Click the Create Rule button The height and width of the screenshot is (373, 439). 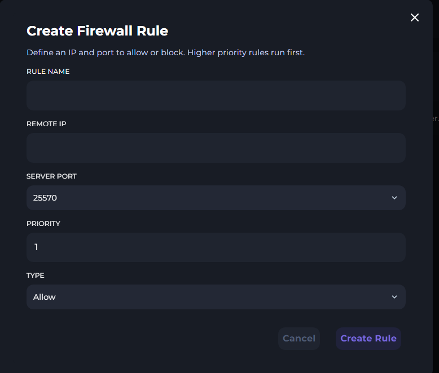tap(368, 339)
